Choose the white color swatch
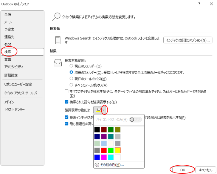Screen dimensions: 217x174 click(x=118, y=157)
